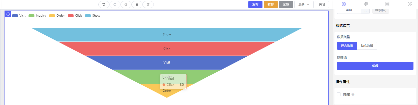The width and height of the screenshot is (418, 105).
Task: Click the blue 编辑 button
Action: (375, 66)
